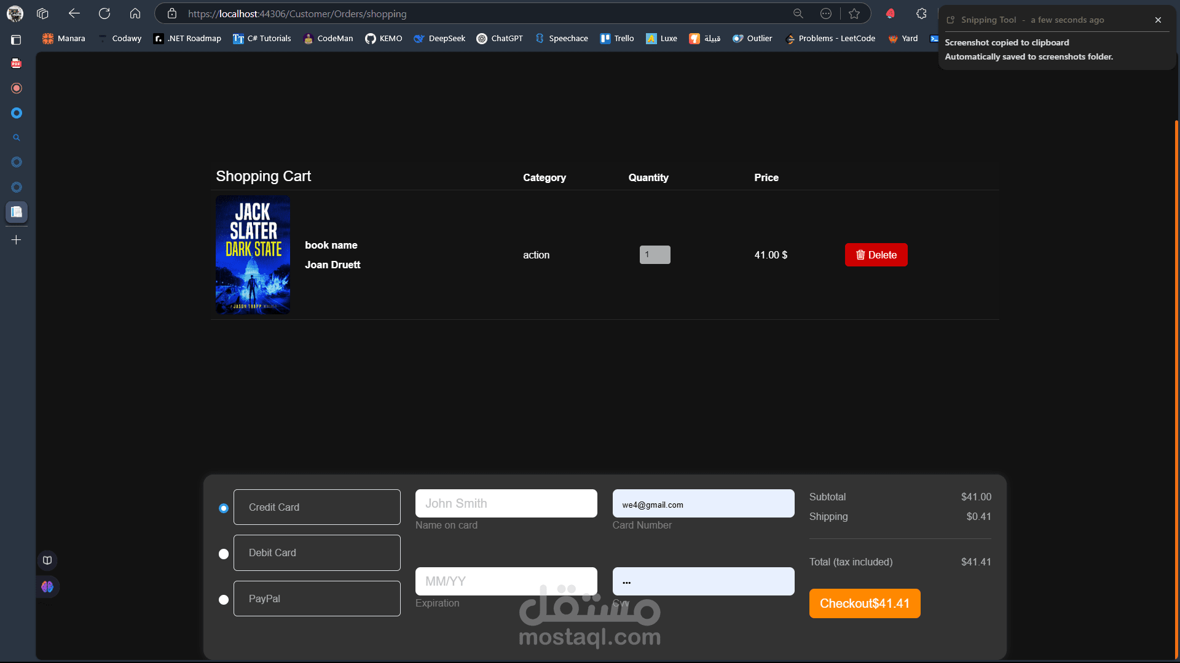Open the browser home page icon
This screenshot has height=663, width=1180.
pyautogui.click(x=135, y=14)
